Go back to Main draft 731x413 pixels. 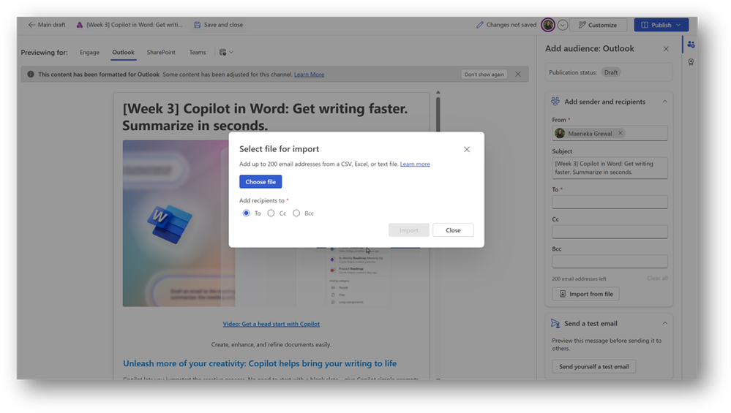47,25
